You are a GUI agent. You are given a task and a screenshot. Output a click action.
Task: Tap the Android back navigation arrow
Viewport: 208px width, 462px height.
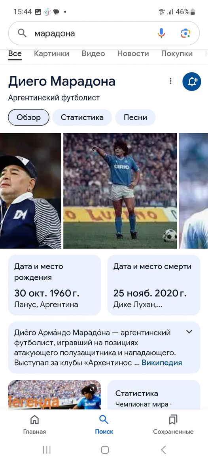163,450
